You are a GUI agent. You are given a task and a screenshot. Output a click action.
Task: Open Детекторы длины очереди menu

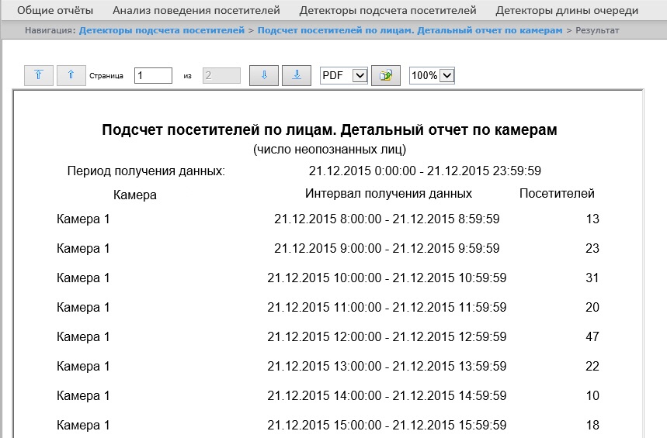567,11
